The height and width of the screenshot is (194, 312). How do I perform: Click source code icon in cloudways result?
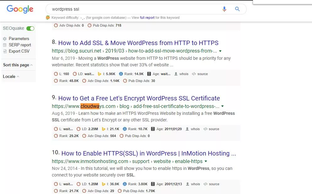(x=205, y=129)
